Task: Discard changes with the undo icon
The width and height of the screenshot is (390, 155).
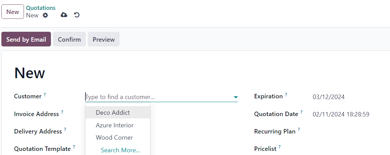Action: pyautogui.click(x=77, y=15)
